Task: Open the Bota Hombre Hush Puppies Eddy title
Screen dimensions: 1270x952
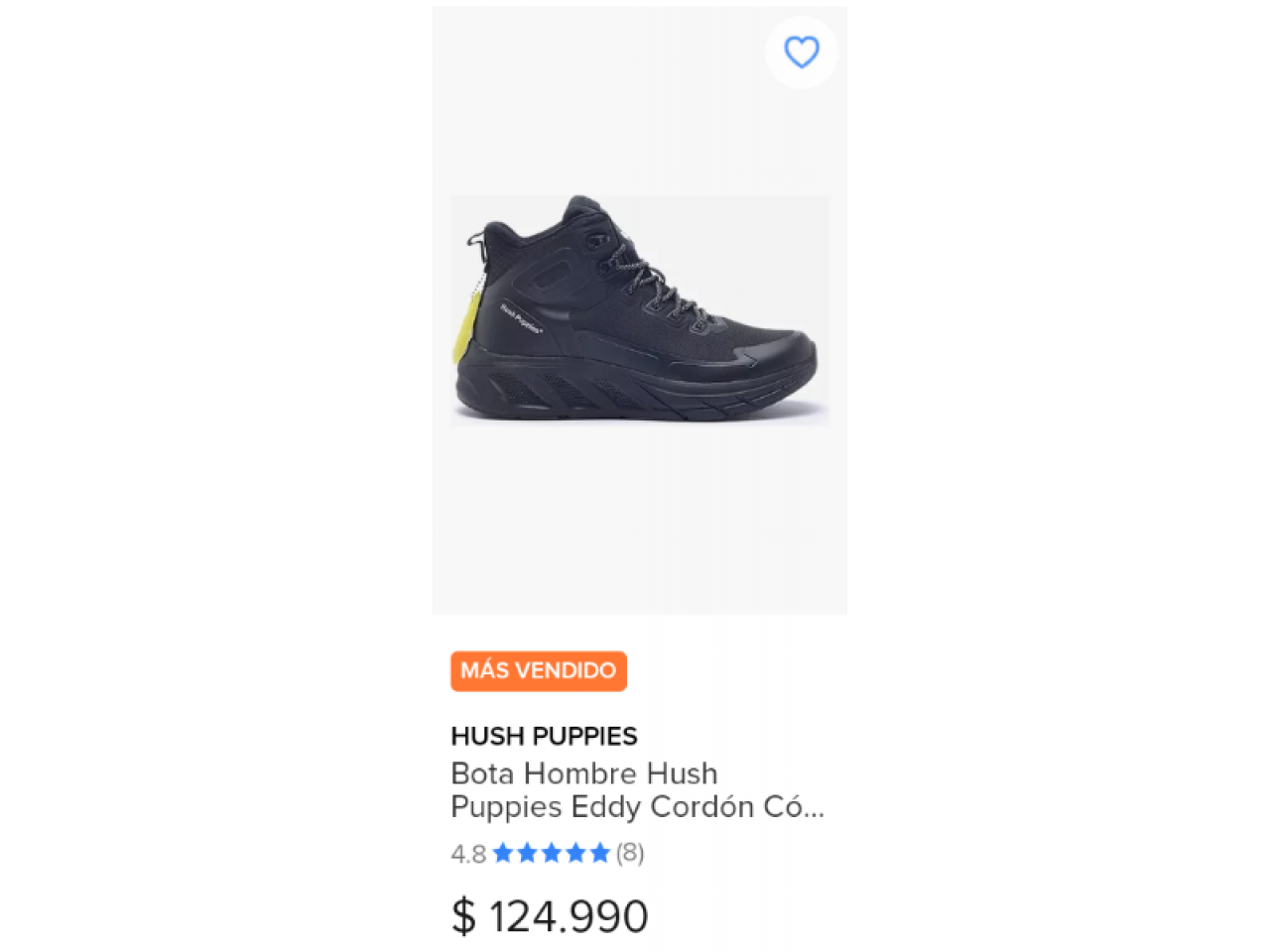Action: tap(637, 789)
